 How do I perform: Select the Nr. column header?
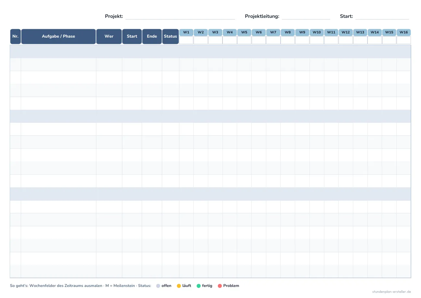(15, 36)
